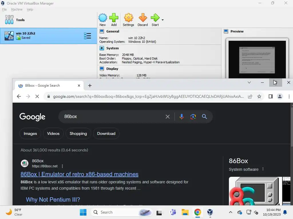
Task: Collapse the General section header
Action: (112, 31)
